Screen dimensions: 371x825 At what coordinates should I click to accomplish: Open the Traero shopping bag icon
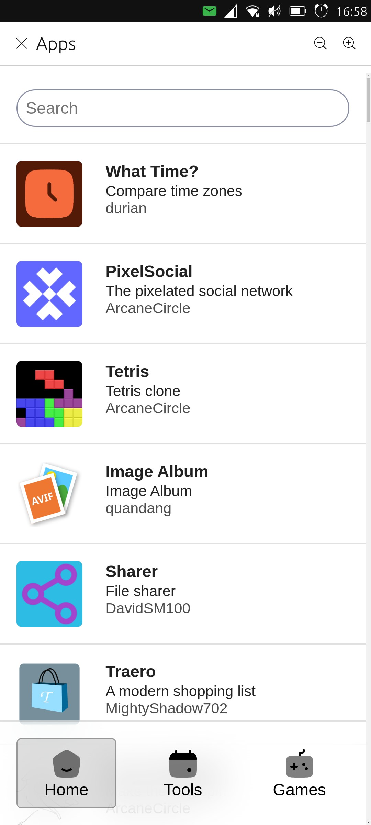(49, 693)
